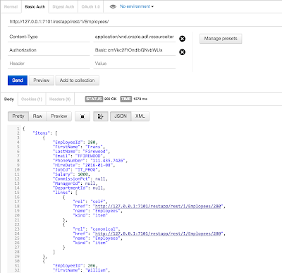Click the "EmployeeId": 280 line
The image size is (282, 273).
click(75, 142)
